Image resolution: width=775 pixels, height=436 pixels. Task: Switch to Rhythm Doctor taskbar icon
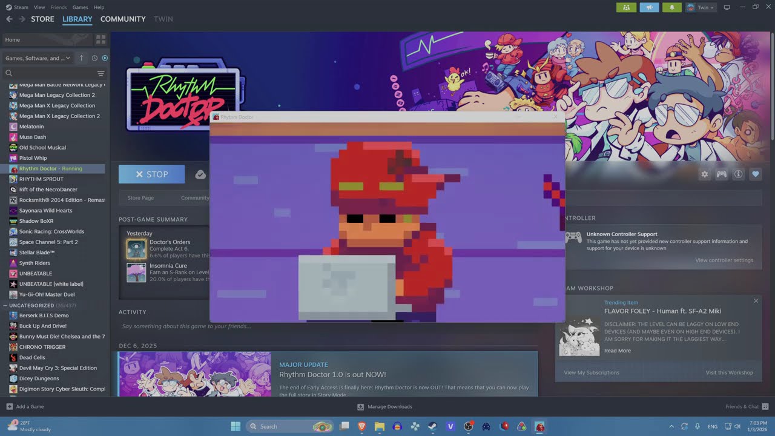click(539, 426)
